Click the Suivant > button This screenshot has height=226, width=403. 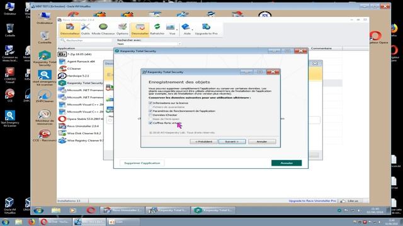[x=232, y=142]
